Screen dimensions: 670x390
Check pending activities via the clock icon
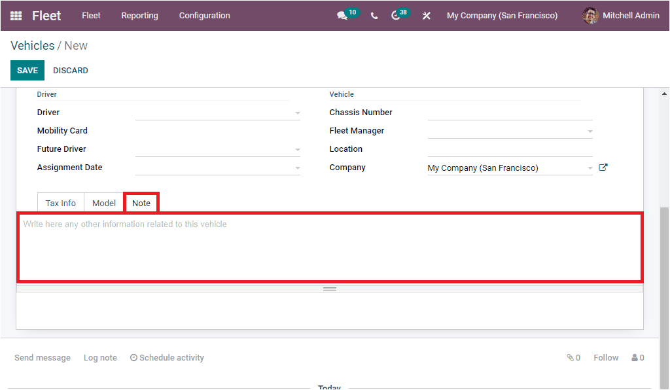pyautogui.click(x=395, y=15)
